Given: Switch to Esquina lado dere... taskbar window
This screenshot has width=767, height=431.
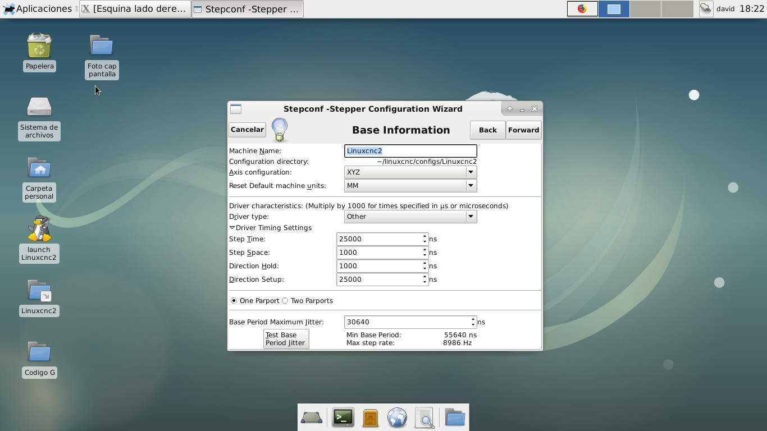Looking at the screenshot, I should point(135,9).
